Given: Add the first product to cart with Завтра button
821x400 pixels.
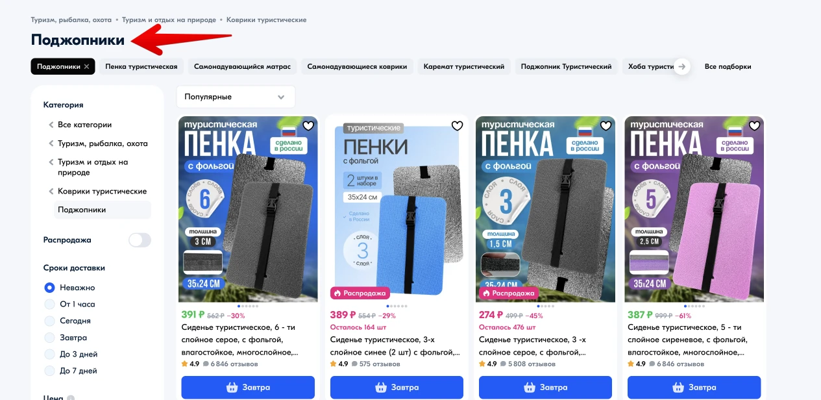Looking at the screenshot, I should pyautogui.click(x=248, y=388).
